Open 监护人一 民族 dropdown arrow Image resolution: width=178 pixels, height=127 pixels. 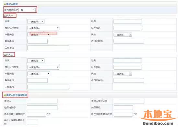pos(131,35)
